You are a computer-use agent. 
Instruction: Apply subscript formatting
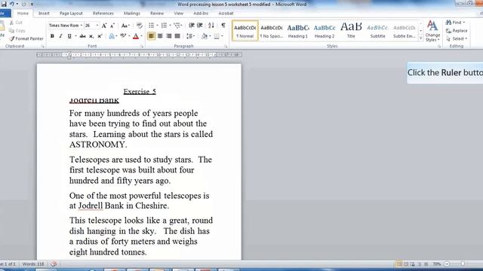pos(91,36)
